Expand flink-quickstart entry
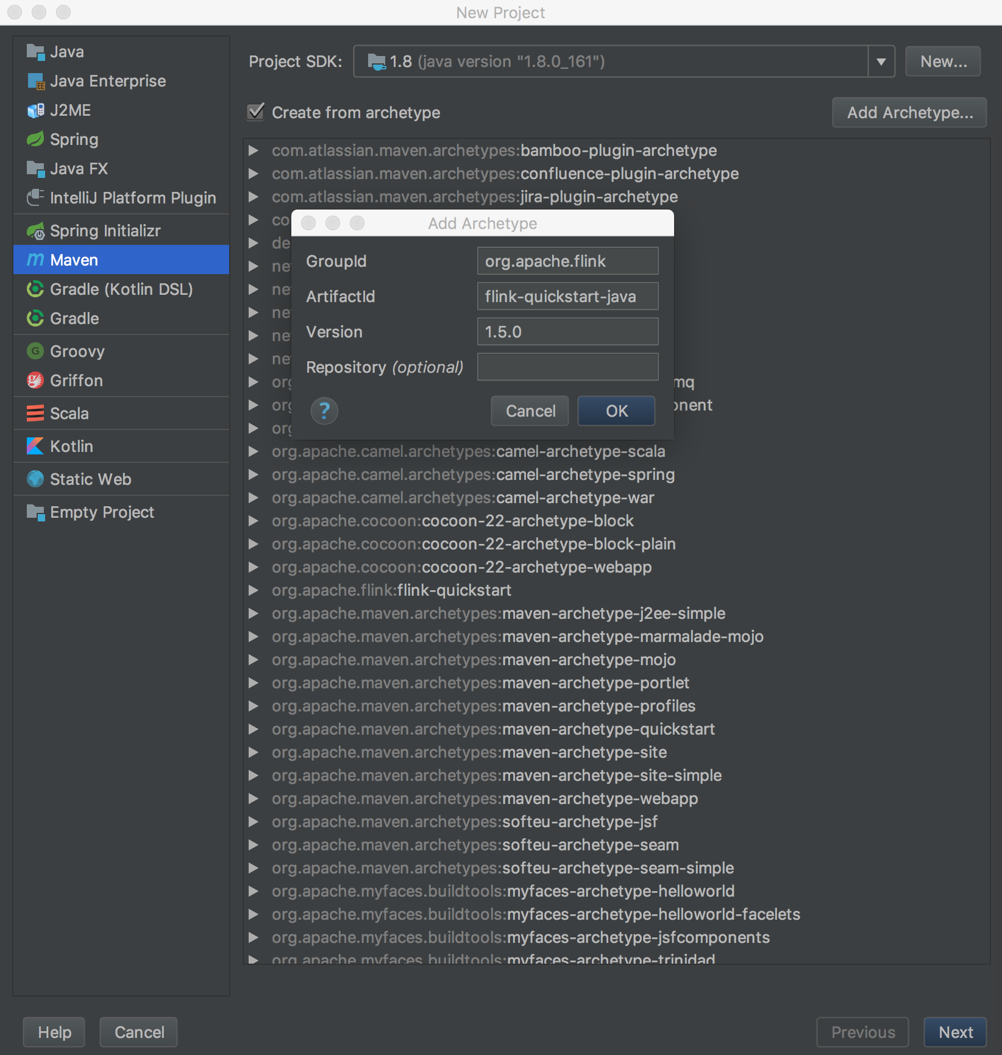Image resolution: width=1002 pixels, height=1055 pixels. pos(254,590)
